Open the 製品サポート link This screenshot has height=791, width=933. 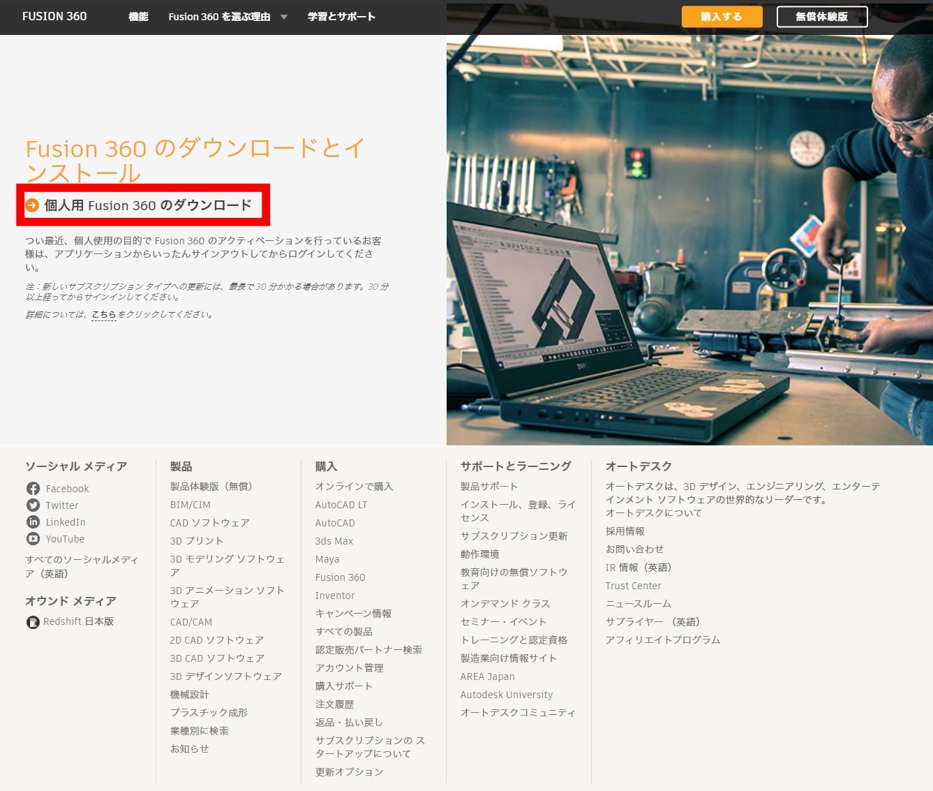pyautogui.click(x=489, y=487)
